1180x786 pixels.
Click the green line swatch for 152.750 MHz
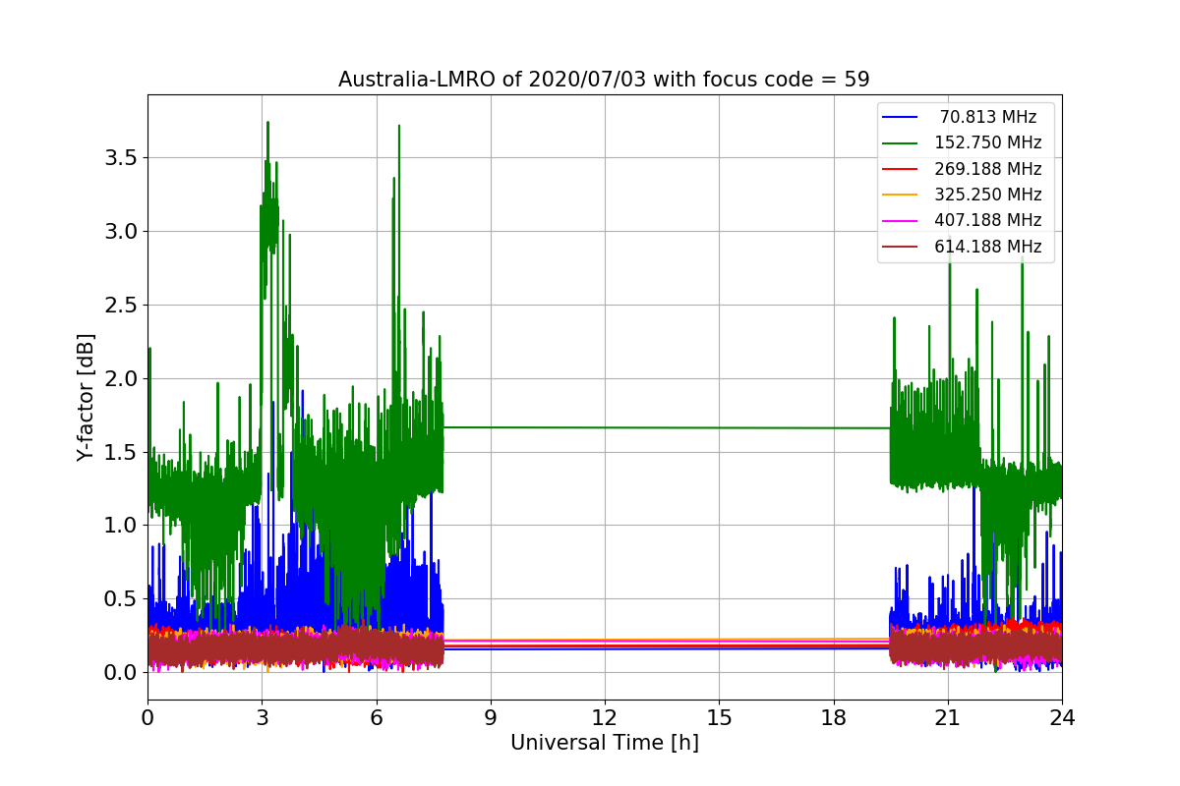point(901,143)
